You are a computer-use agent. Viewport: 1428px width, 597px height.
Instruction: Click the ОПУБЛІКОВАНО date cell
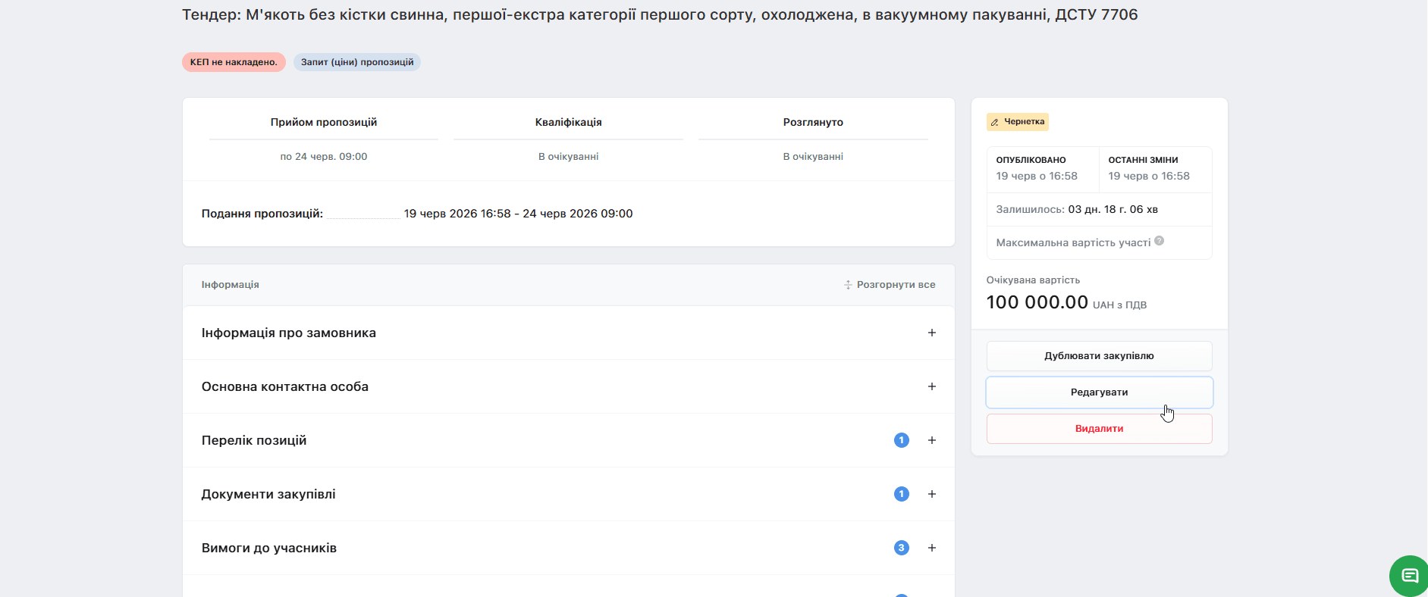click(x=1043, y=169)
